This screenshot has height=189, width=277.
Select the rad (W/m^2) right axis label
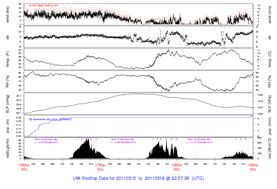click(269, 148)
